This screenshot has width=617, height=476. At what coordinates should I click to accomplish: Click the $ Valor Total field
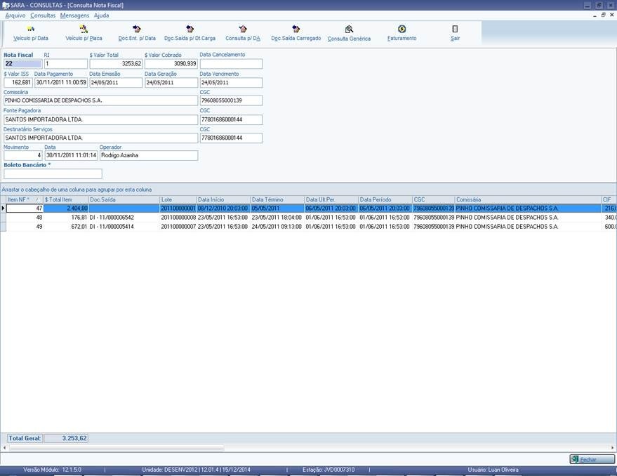coord(116,64)
